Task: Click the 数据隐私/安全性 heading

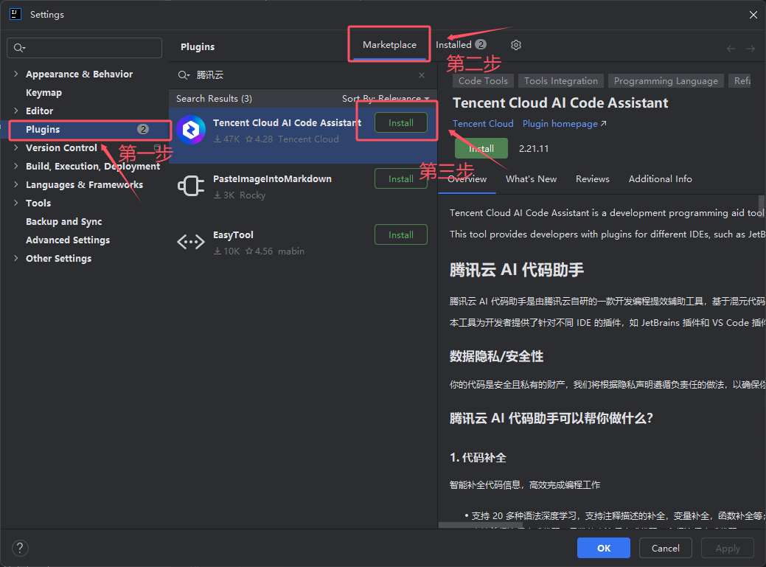Action: 496,357
